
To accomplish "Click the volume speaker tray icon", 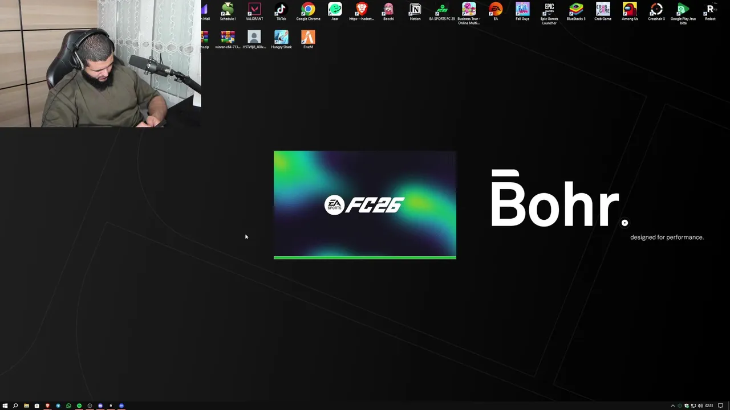I will (700, 405).
